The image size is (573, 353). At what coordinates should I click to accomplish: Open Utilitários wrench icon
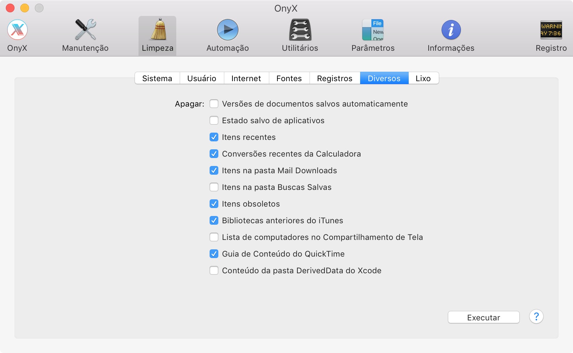tap(300, 30)
